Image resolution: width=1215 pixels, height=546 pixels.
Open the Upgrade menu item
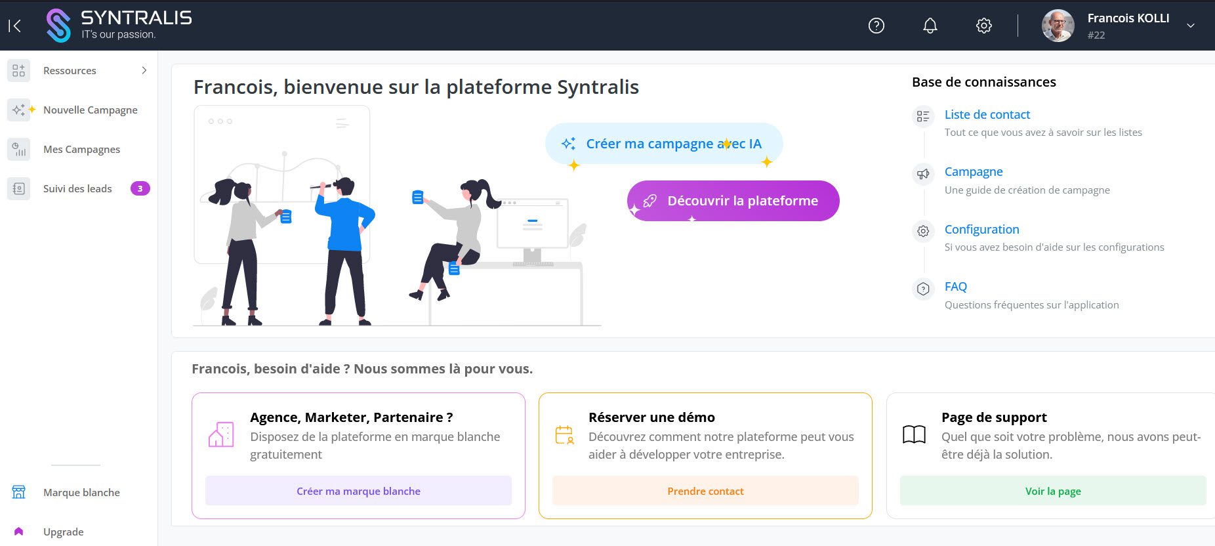[64, 532]
